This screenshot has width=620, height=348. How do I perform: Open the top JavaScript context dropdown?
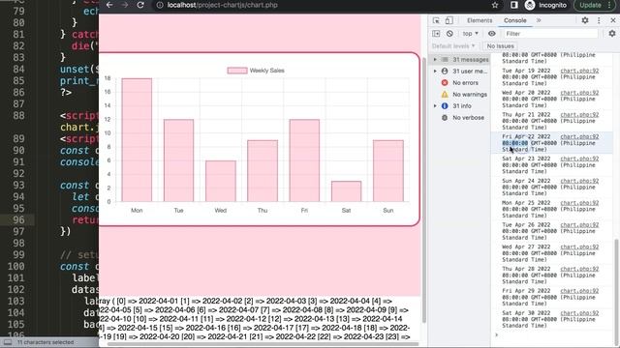coord(471,34)
